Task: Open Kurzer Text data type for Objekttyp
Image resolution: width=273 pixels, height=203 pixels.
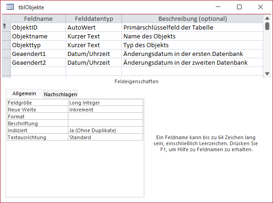Action: [x=94, y=45]
